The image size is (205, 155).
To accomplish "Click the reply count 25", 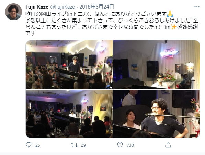I will click(x=38, y=145).
